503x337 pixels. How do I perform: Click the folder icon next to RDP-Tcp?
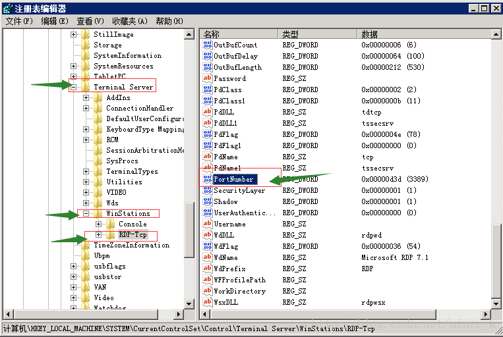[x=110, y=234]
